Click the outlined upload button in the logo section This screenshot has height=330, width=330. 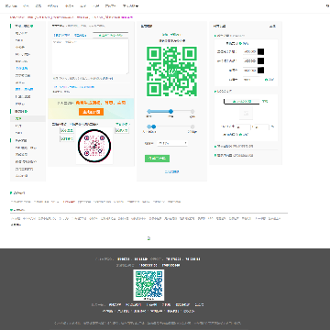241,101
